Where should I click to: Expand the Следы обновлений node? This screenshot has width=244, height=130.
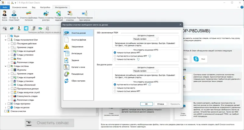point(9,85)
